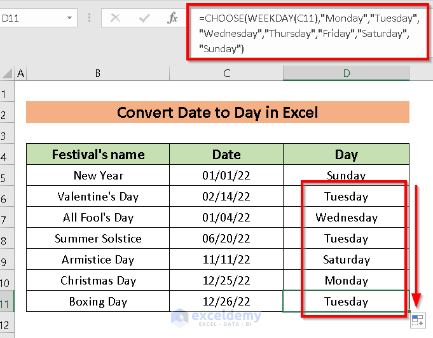Open the Auto Fill Options icon
The width and height of the screenshot is (433, 338).
(417, 320)
